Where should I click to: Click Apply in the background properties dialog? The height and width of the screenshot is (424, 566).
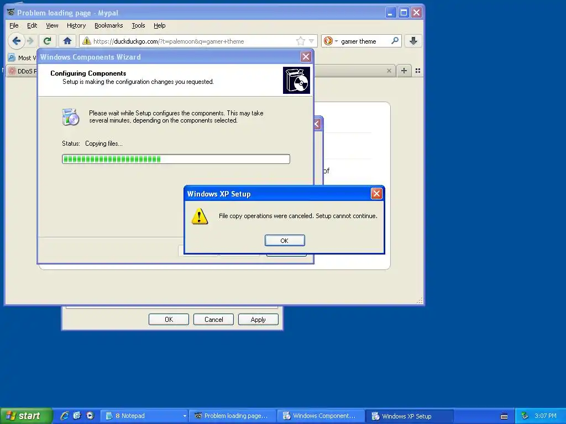(x=258, y=320)
